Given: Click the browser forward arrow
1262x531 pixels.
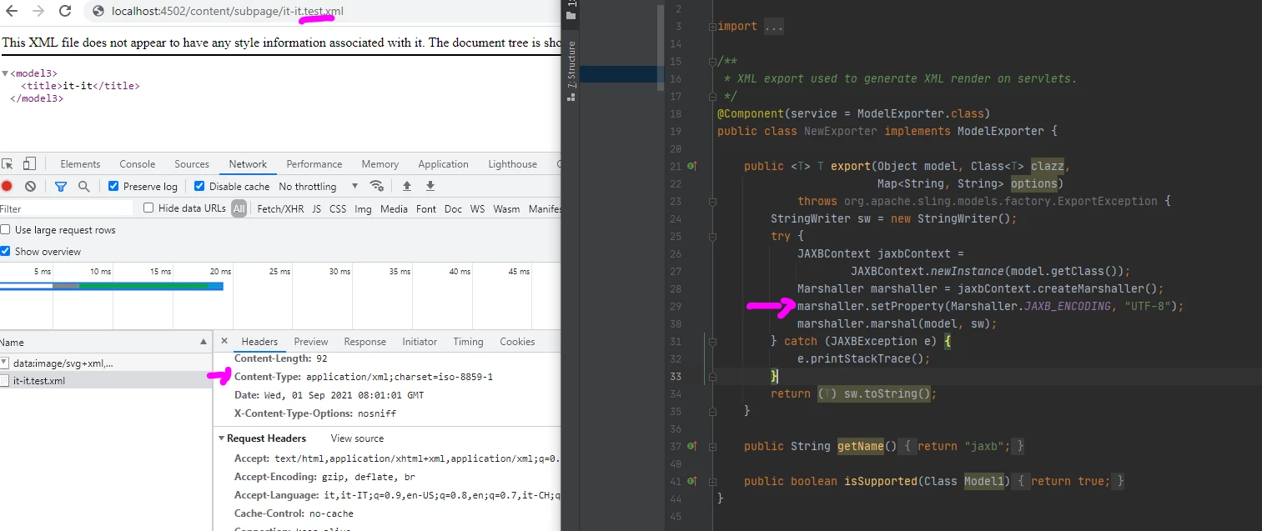Looking at the screenshot, I should [38, 12].
